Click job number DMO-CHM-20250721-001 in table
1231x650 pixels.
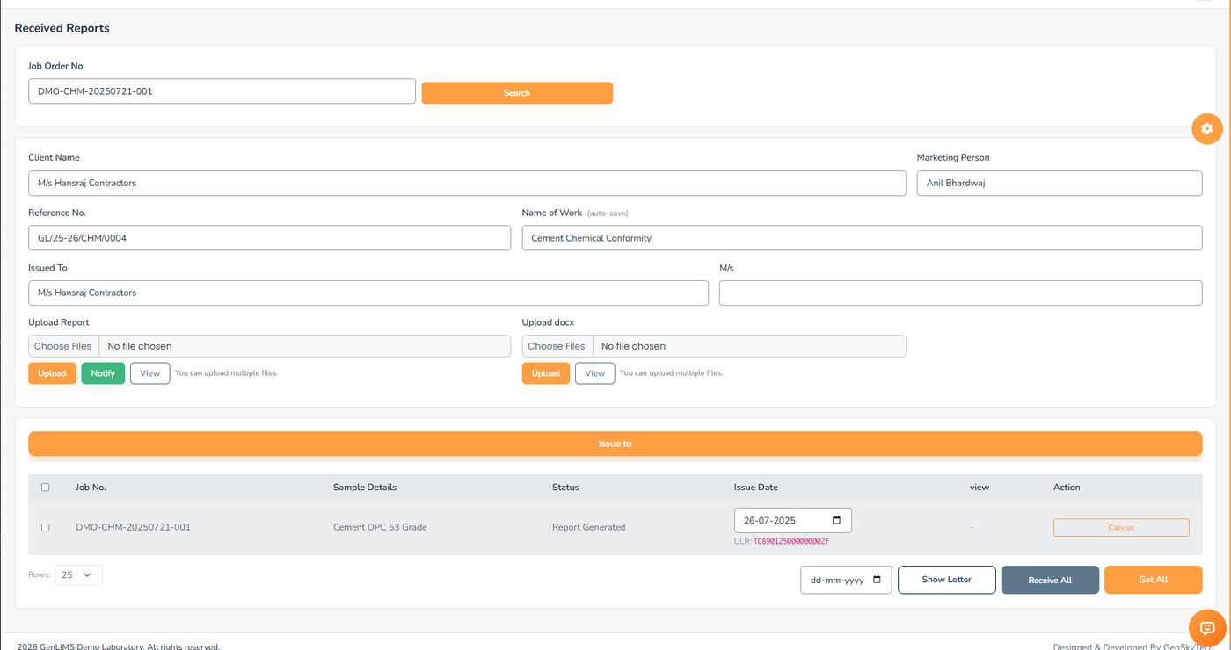click(134, 528)
